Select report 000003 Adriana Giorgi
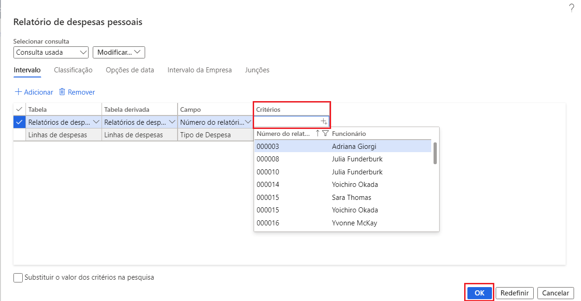Screen dimensions: 581x301 (x=343, y=146)
